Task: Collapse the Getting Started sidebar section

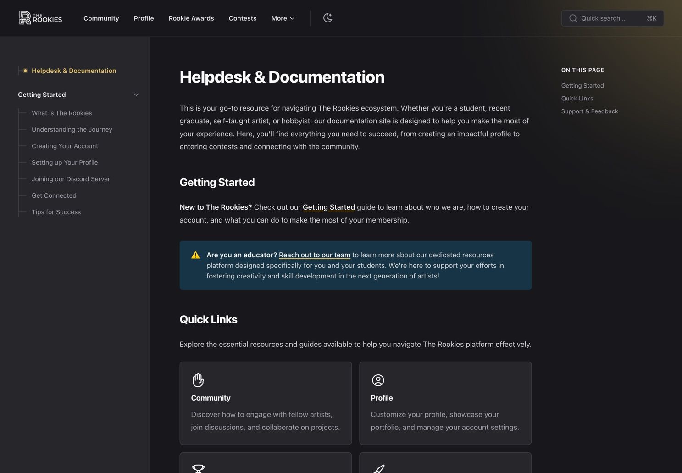Action: 136,95
